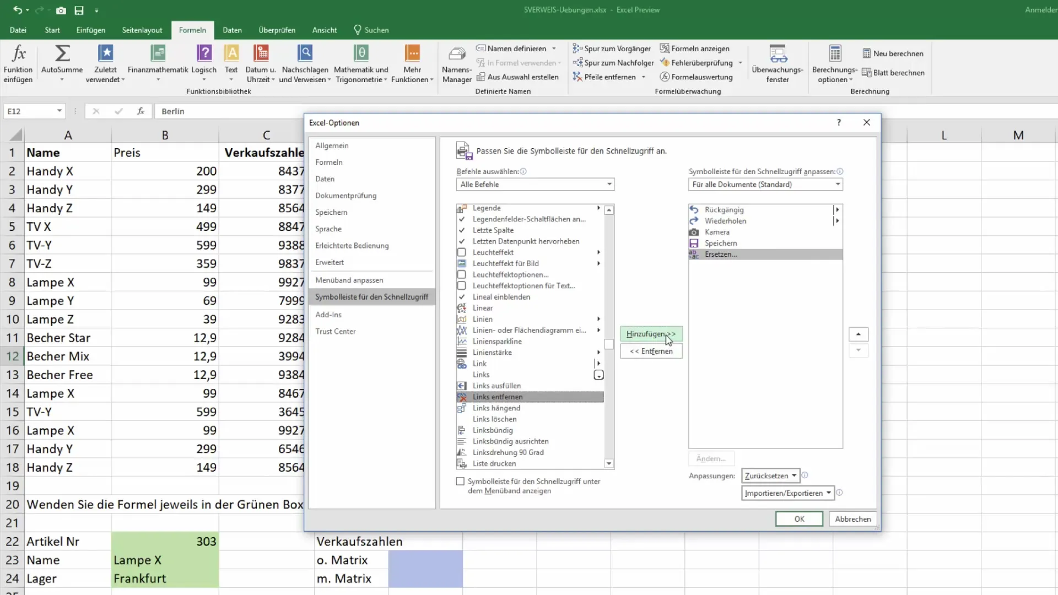This screenshot has width=1058, height=595.
Task: Toggle Symbolleiste unter dem Menüband anzeigen checkbox
Action: pyautogui.click(x=460, y=482)
